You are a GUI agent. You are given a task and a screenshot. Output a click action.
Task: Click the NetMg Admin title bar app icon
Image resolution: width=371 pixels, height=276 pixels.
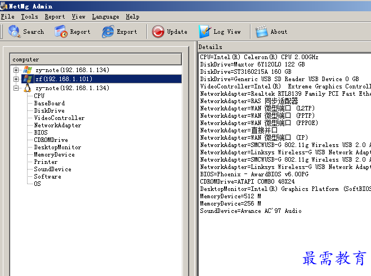coord(4,6)
